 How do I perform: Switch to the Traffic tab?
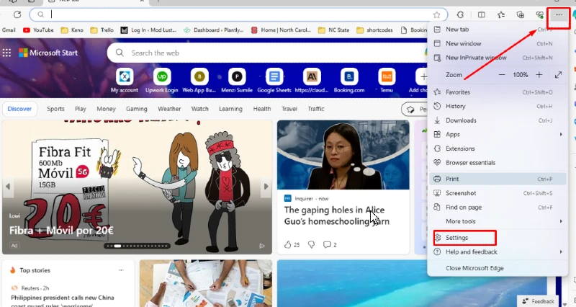[316, 109]
